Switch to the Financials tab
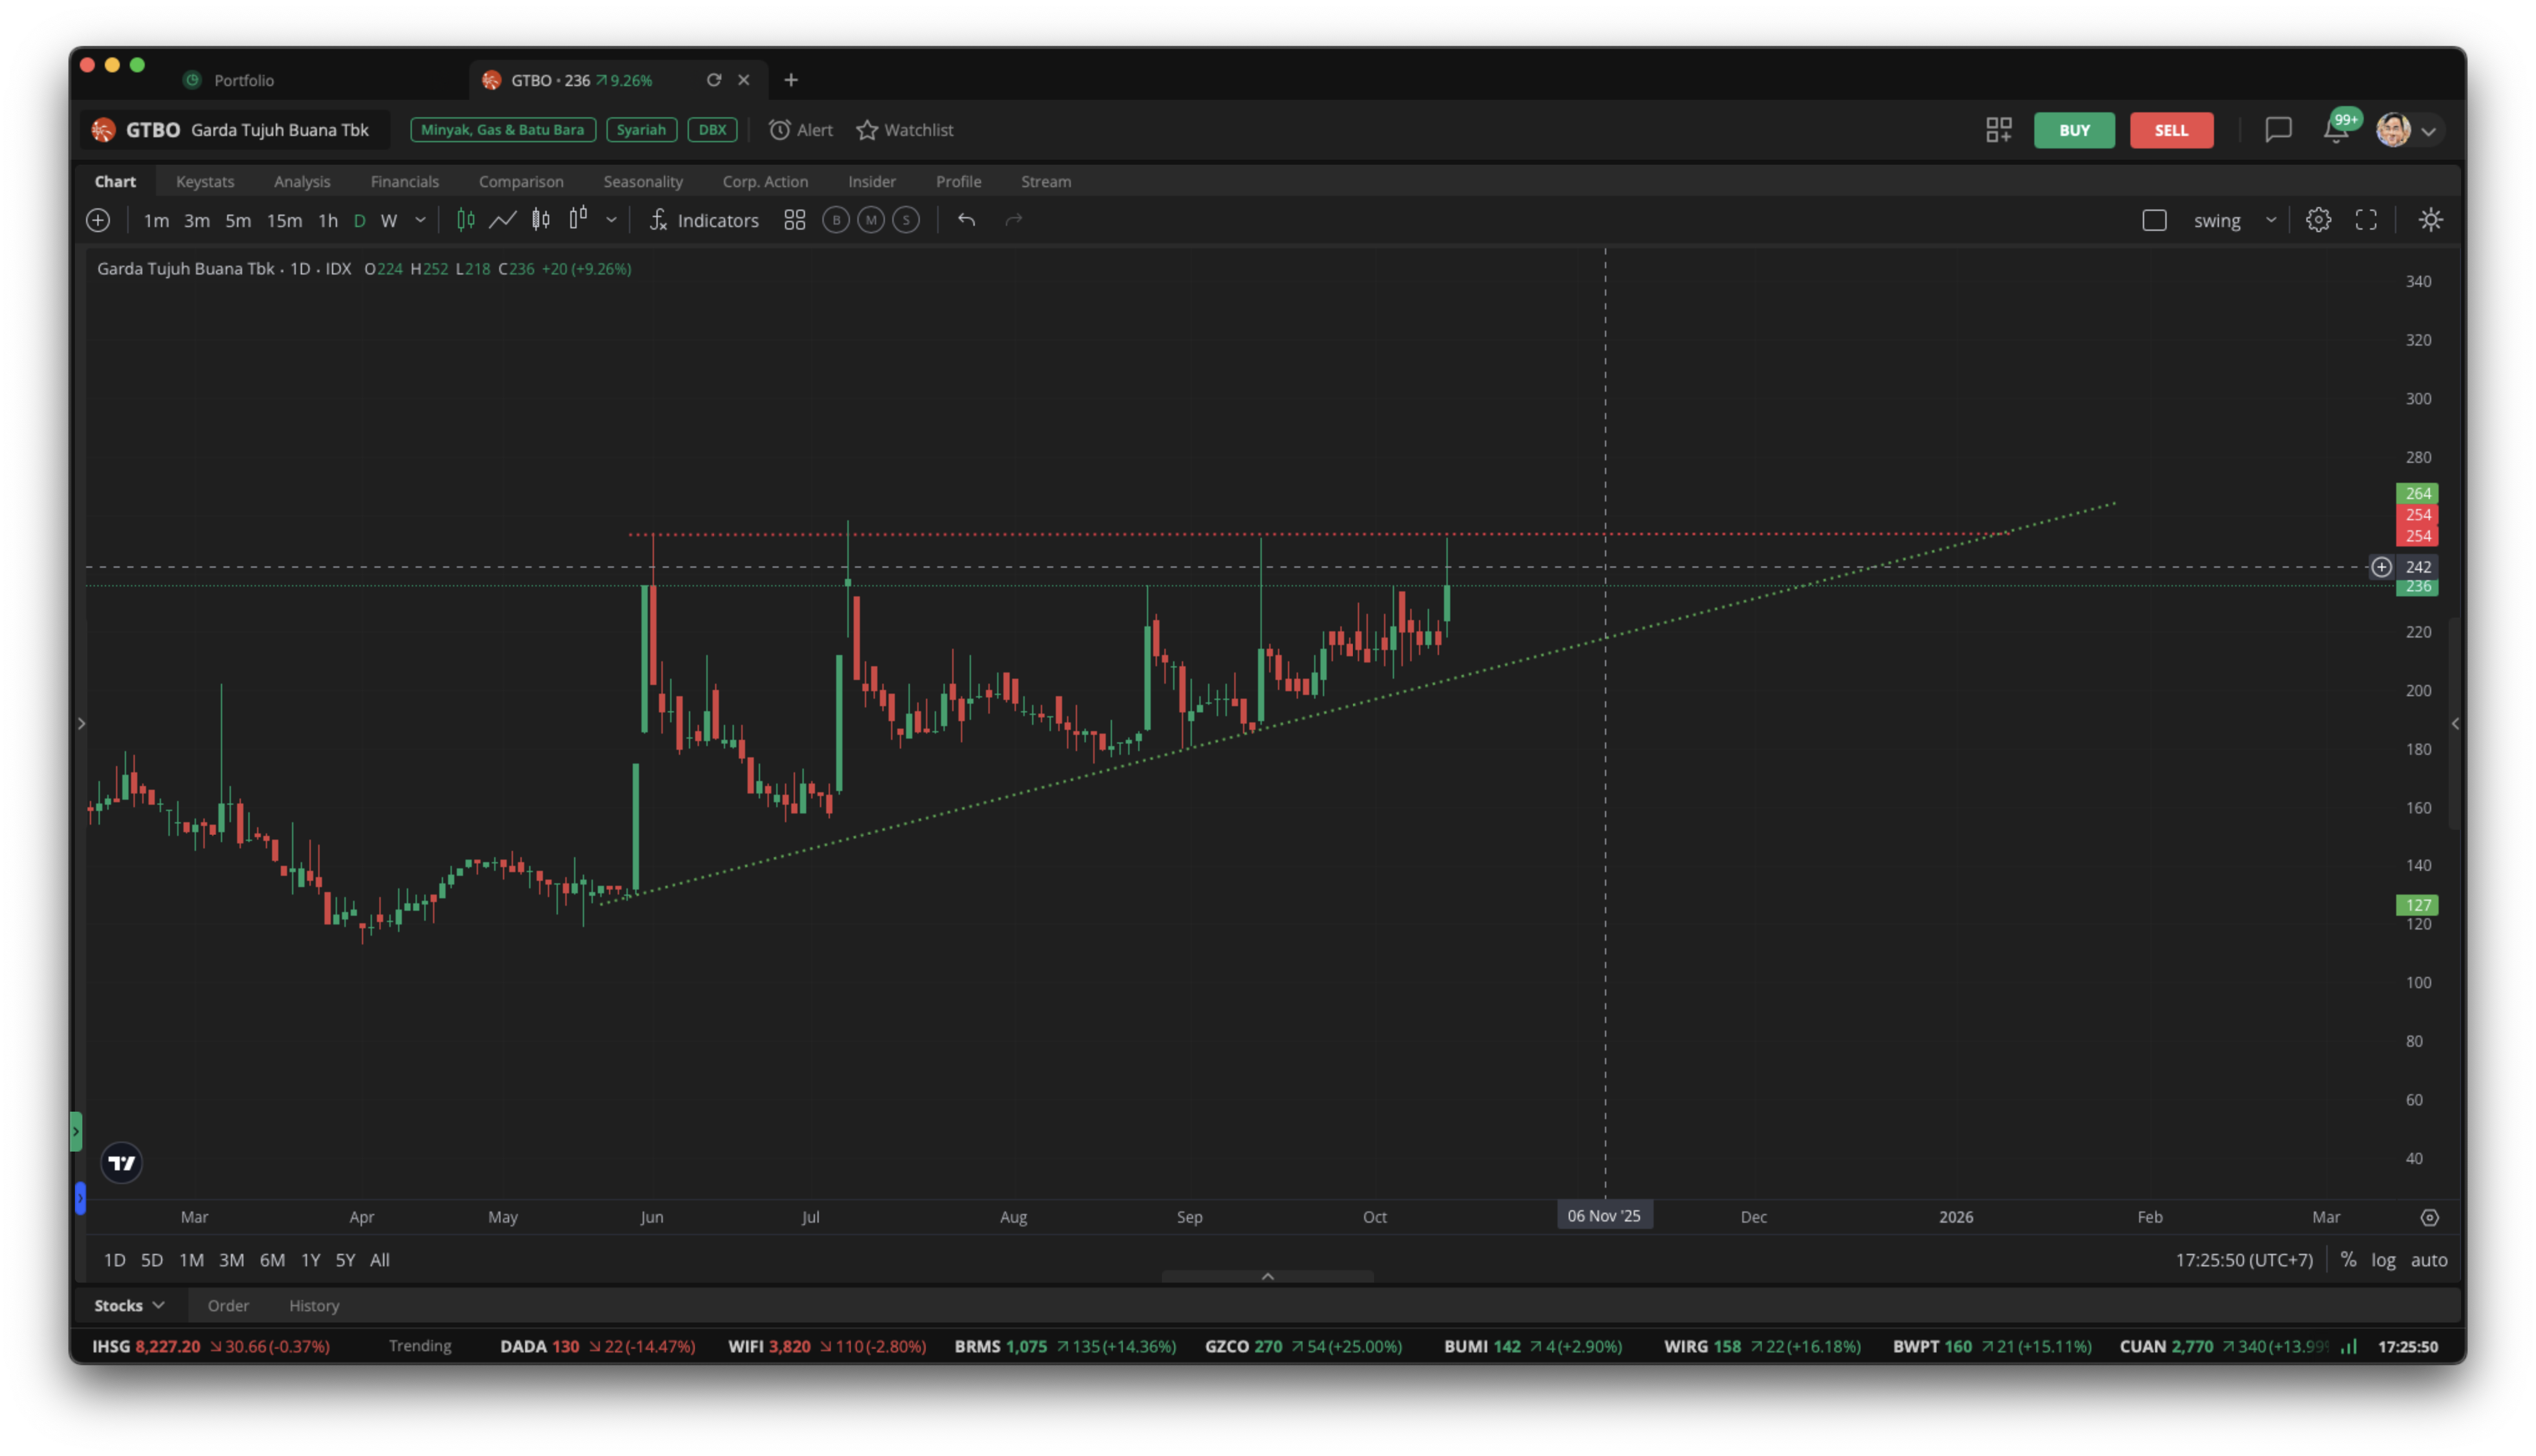The width and height of the screenshot is (2536, 1456). pyautogui.click(x=404, y=181)
